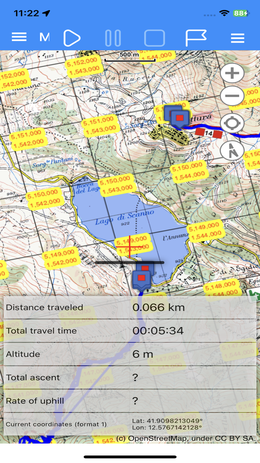Tap the 5,149,000 1,542,000 grid label
Screen dimensions: 260x463
pyautogui.click(x=61, y=258)
